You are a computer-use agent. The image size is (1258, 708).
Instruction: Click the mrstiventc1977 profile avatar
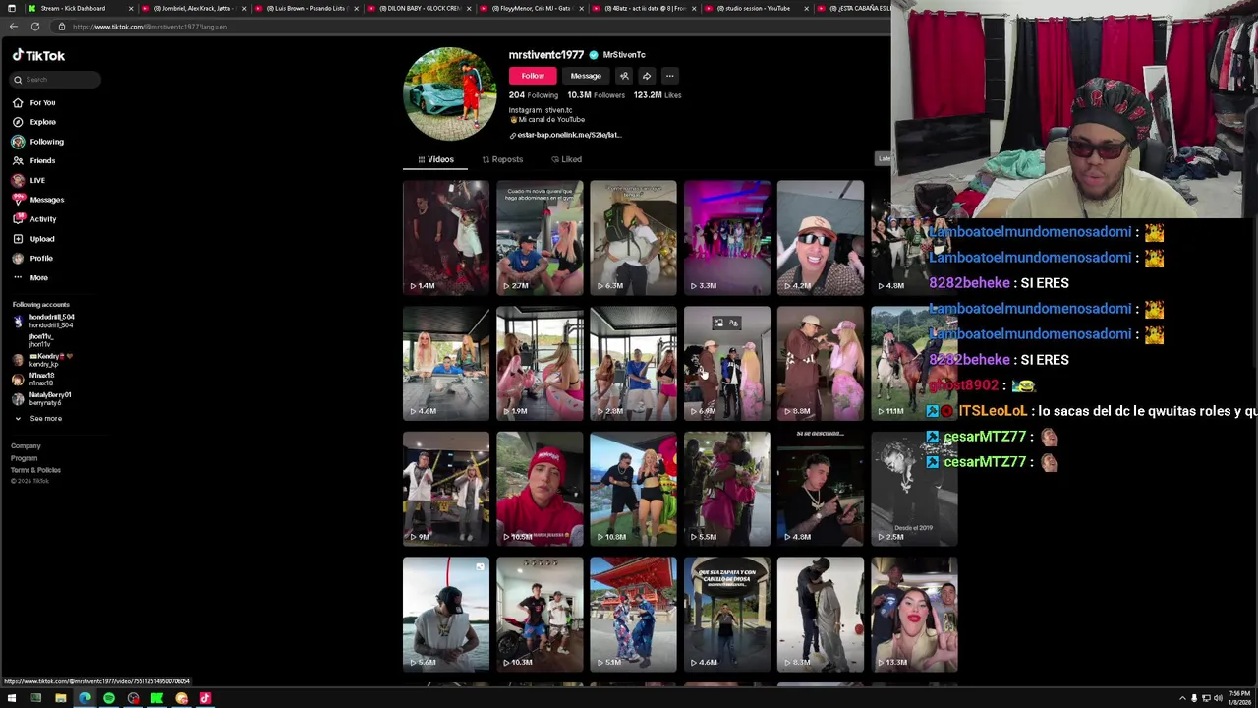[x=450, y=94]
